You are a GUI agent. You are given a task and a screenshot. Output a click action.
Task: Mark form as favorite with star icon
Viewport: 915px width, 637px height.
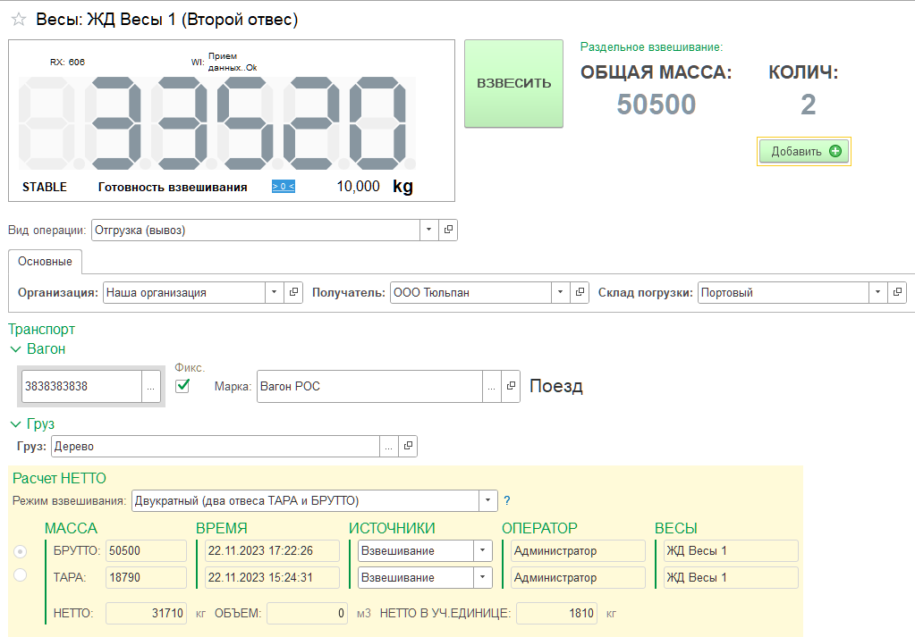pyautogui.click(x=18, y=20)
